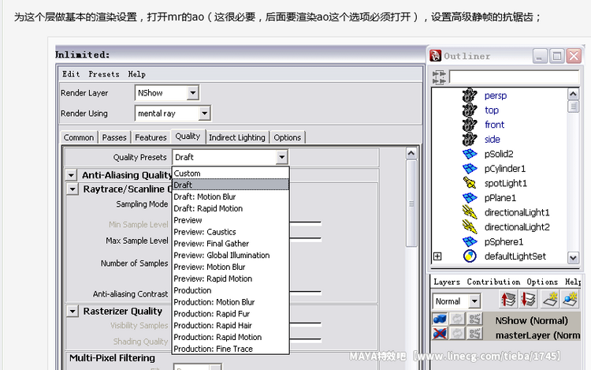Viewport: 591px width, 370px height.
Task: Create new empty render layer
Action: click(550, 300)
